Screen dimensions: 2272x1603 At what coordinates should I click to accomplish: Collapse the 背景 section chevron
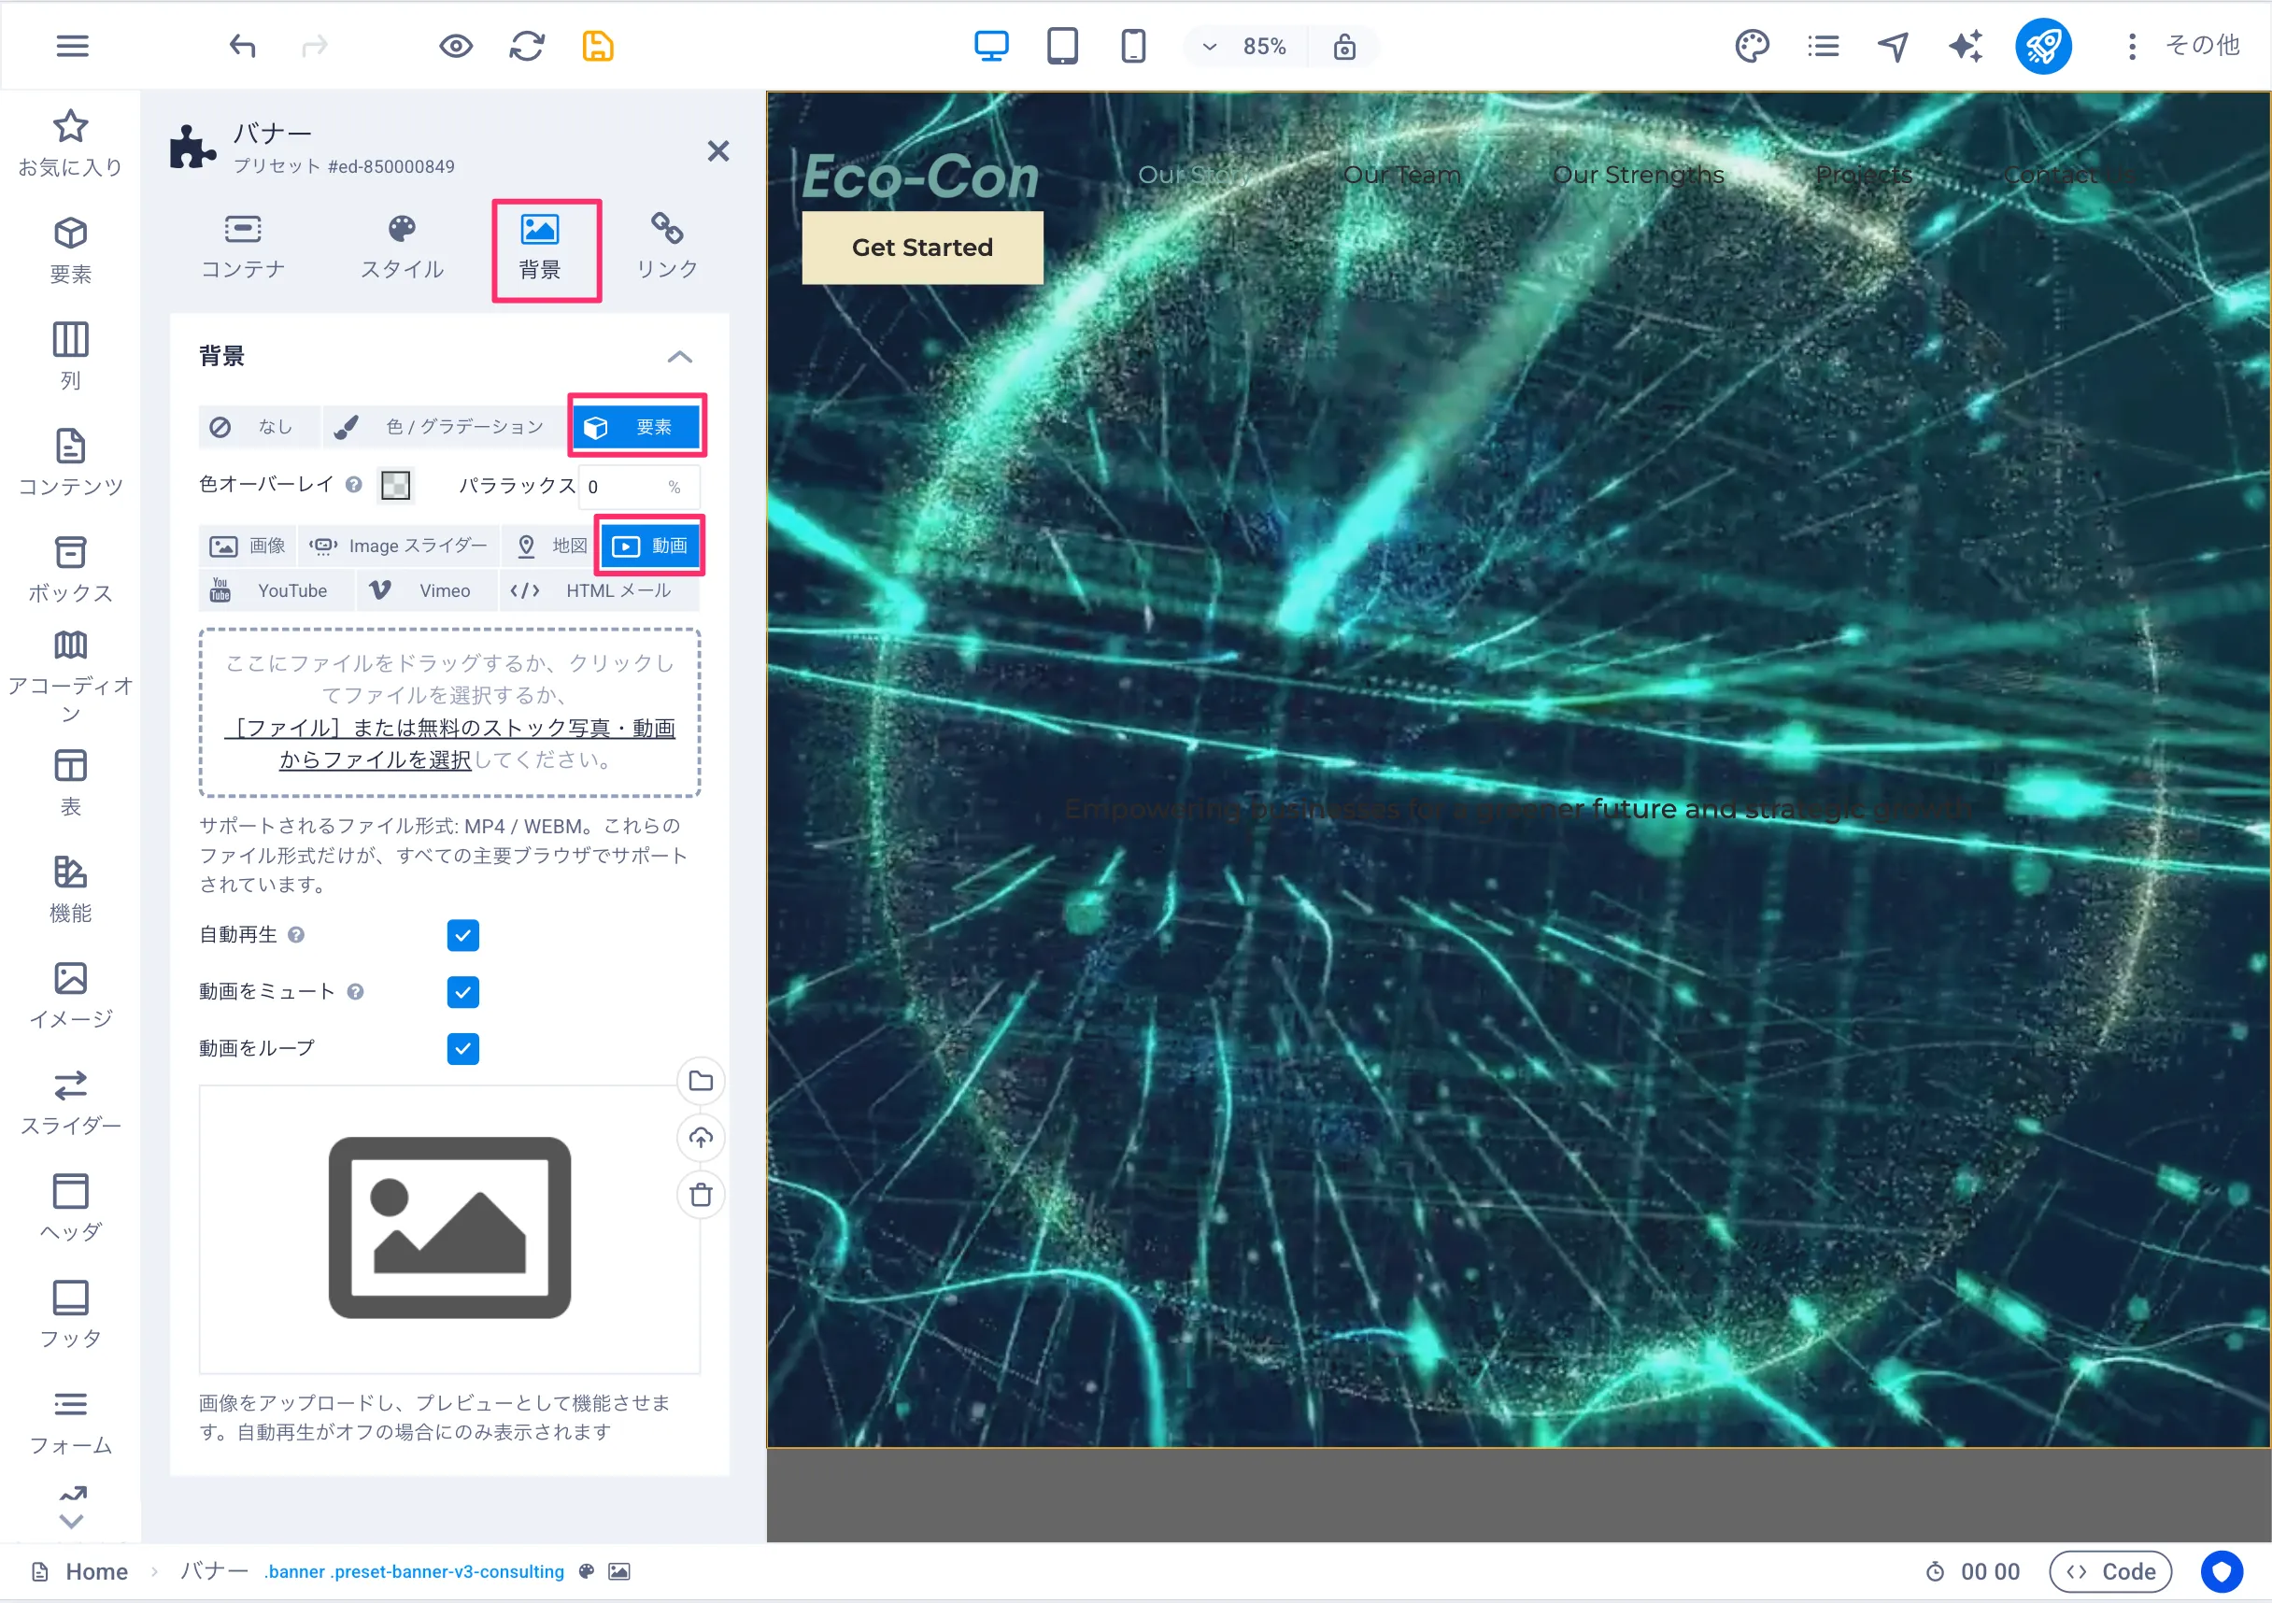pos(680,356)
